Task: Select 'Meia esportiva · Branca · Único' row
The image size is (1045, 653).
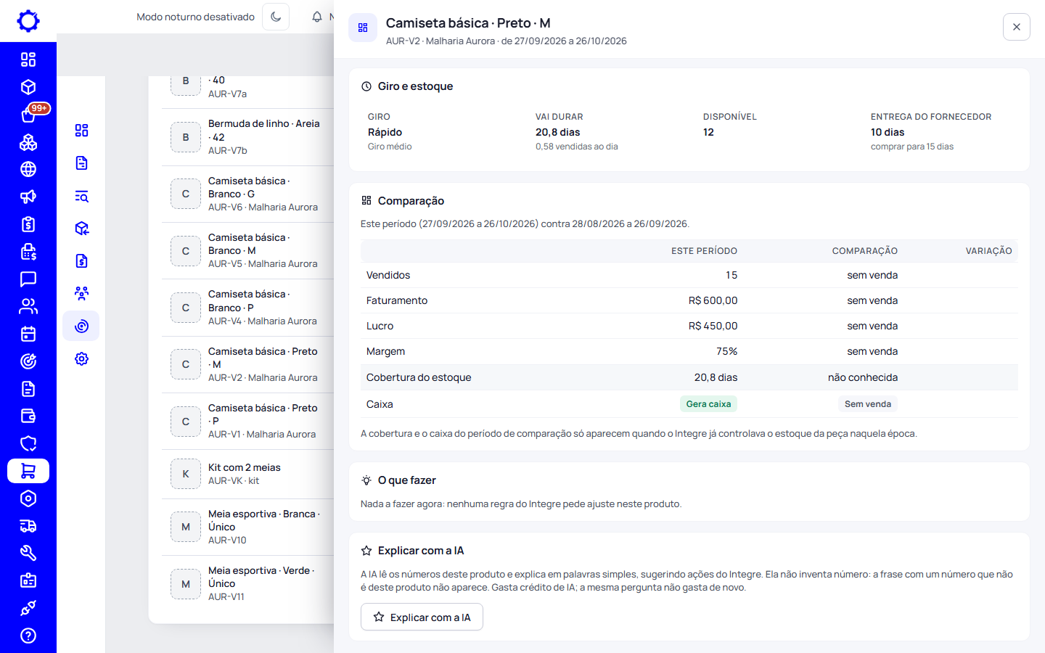Action: coord(247,527)
